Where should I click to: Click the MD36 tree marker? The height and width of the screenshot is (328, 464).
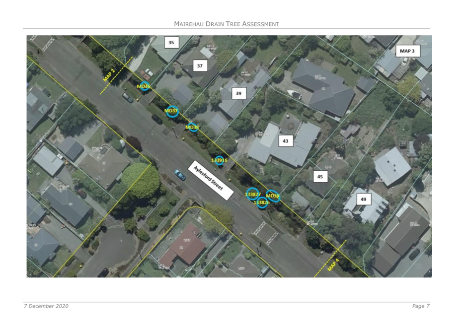[144, 86]
